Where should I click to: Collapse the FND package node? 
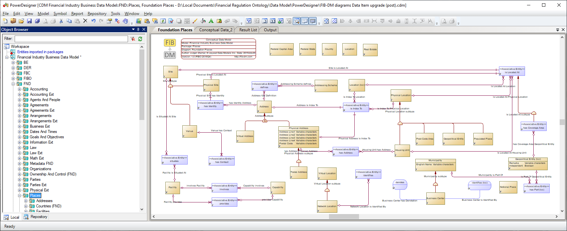[13, 84]
